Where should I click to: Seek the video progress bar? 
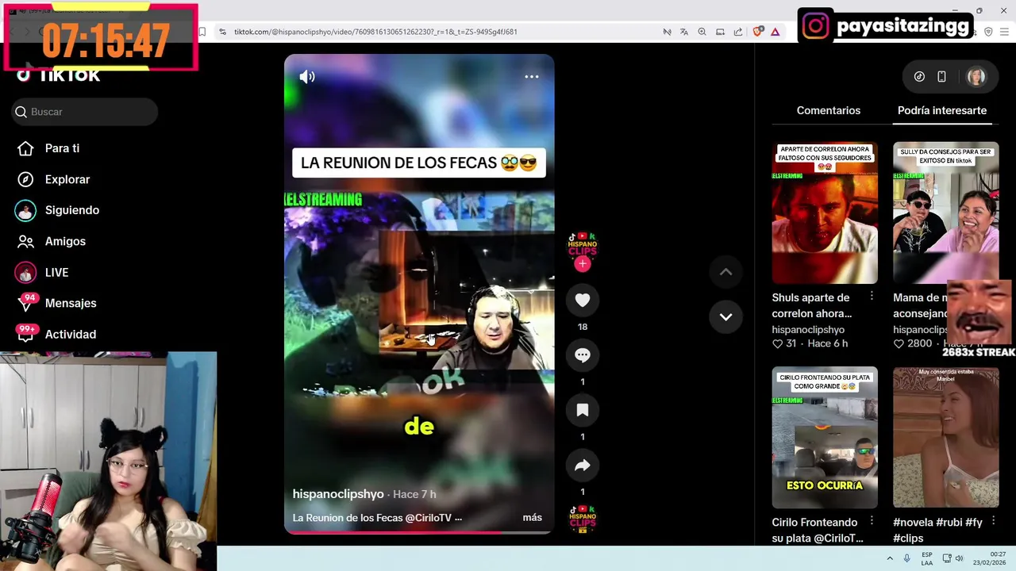coord(419,532)
